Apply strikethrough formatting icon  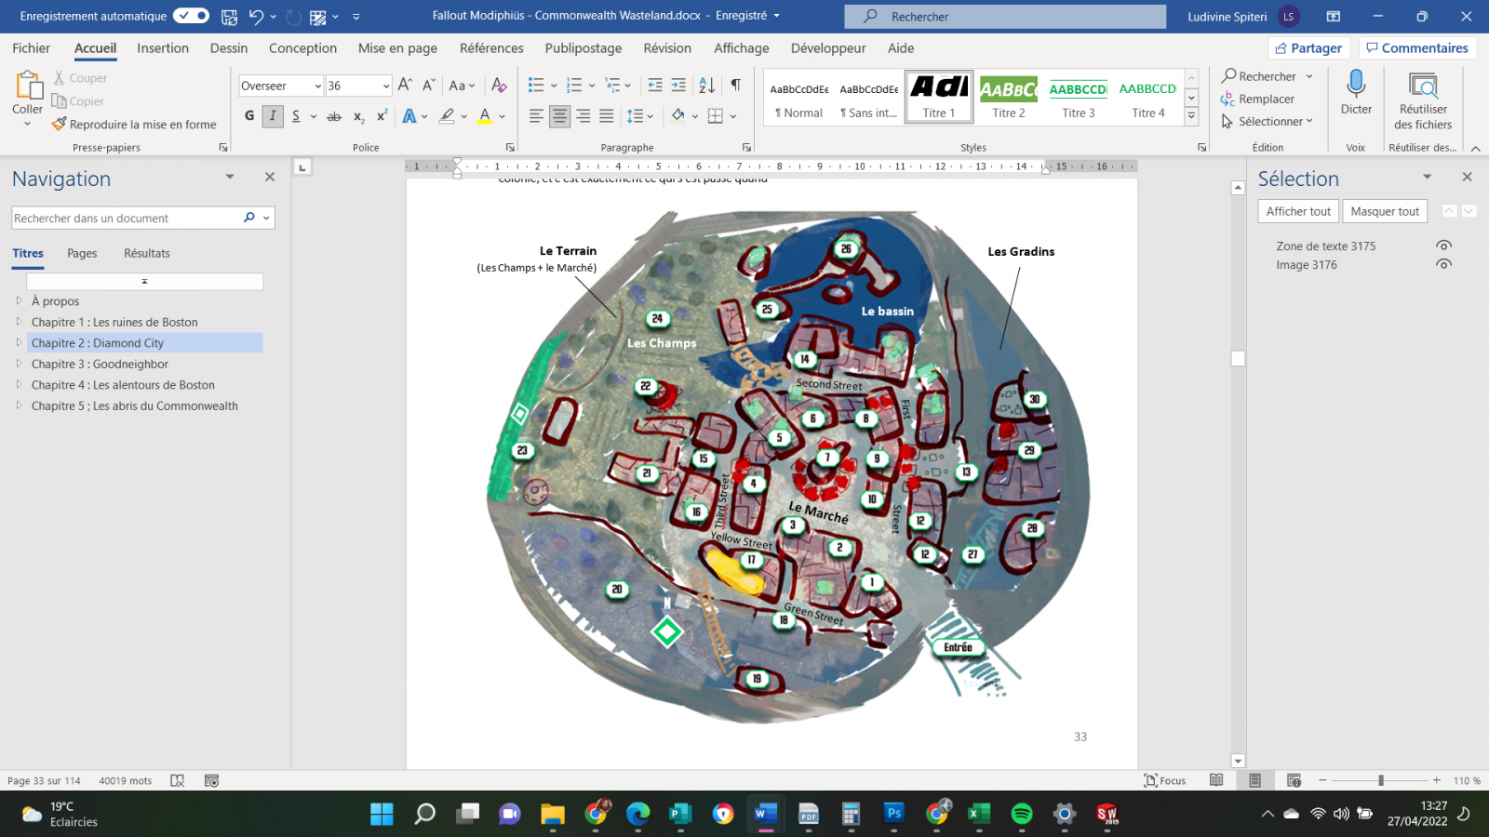334,116
